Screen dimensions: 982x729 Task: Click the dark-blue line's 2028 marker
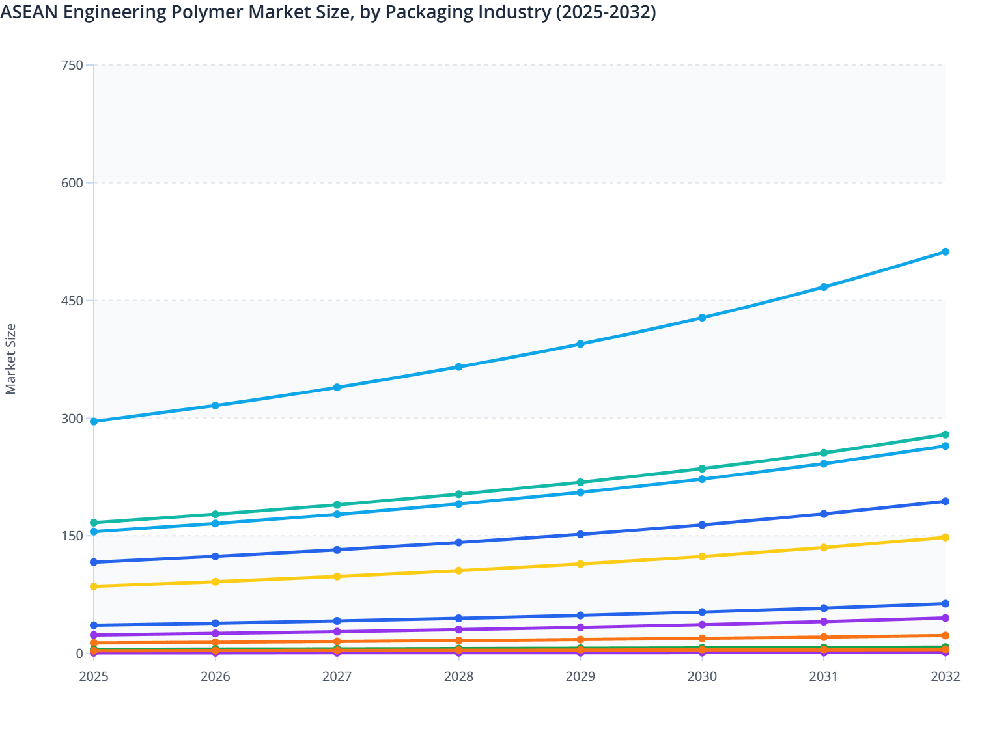pos(459,542)
